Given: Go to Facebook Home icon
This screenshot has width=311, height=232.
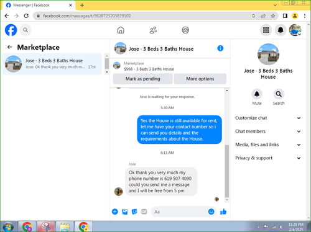Looking at the screenshot, I should coord(121,30).
